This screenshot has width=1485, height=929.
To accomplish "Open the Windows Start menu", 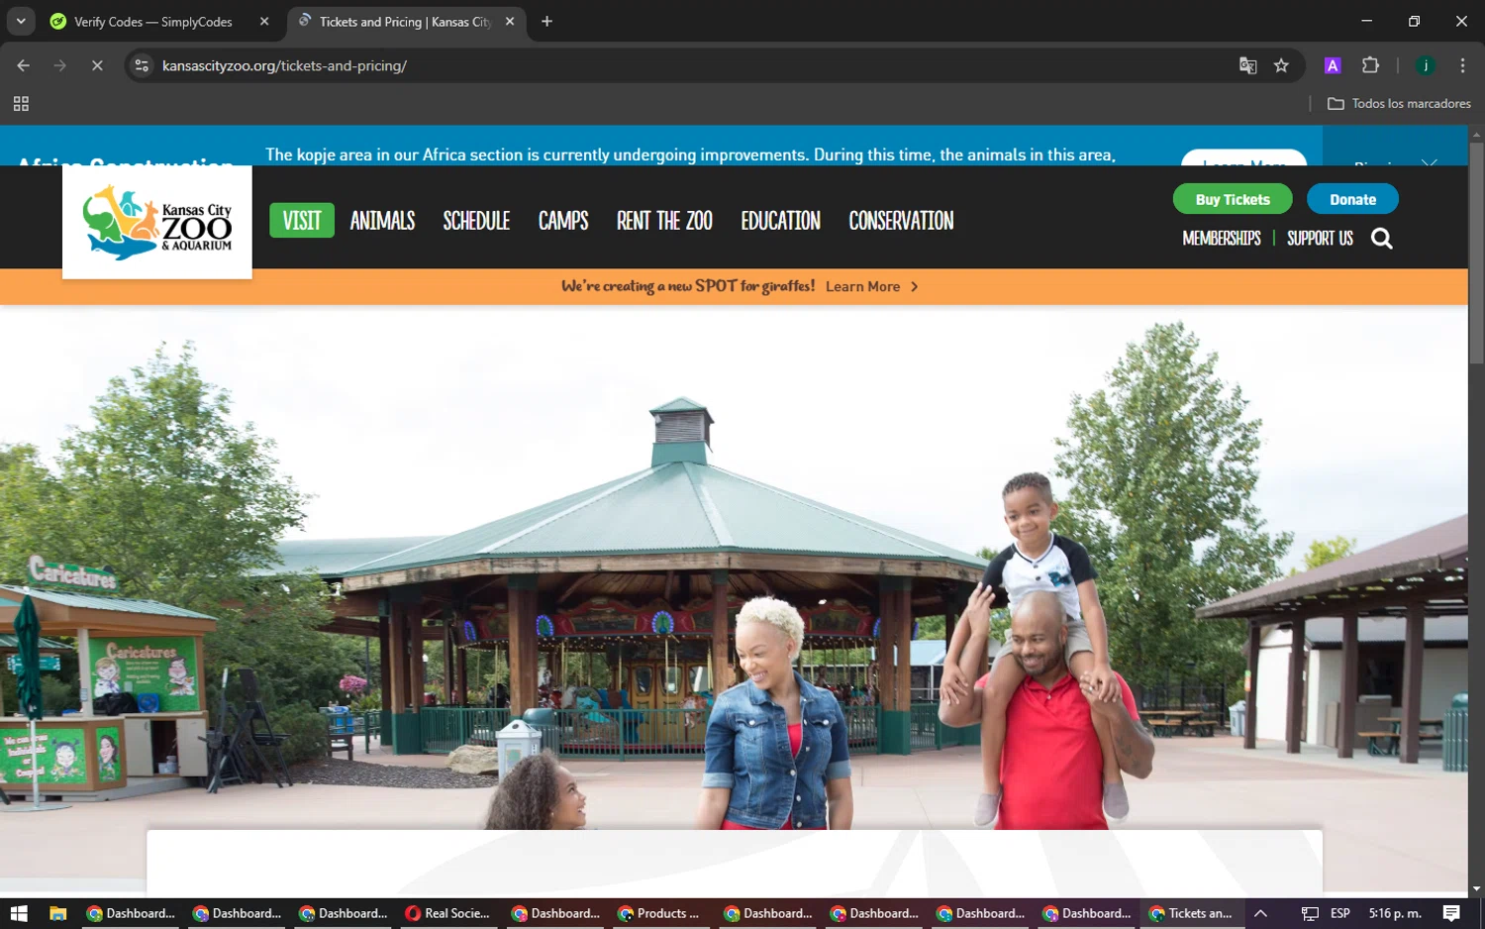I will pyautogui.click(x=19, y=913).
